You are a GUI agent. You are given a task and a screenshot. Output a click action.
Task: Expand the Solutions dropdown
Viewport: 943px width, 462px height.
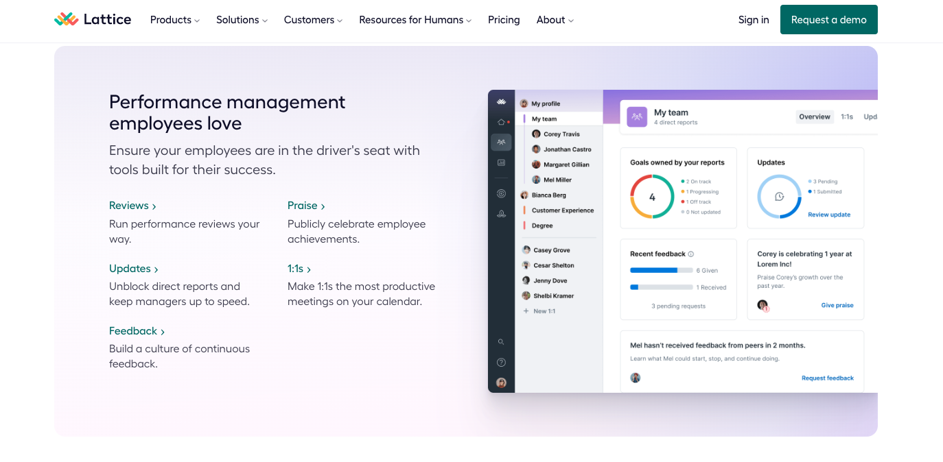pos(242,20)
